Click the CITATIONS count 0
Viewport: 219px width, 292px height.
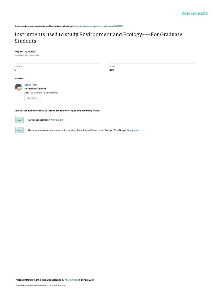15,70
